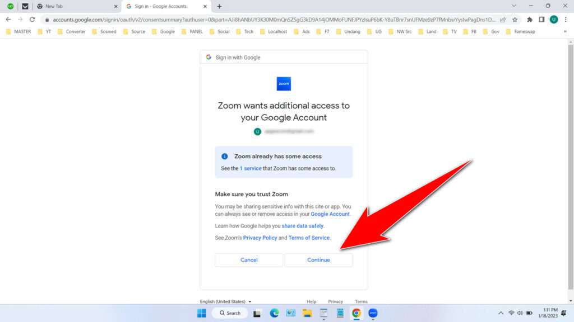Switch to the New Tab tab

point(77,6)
